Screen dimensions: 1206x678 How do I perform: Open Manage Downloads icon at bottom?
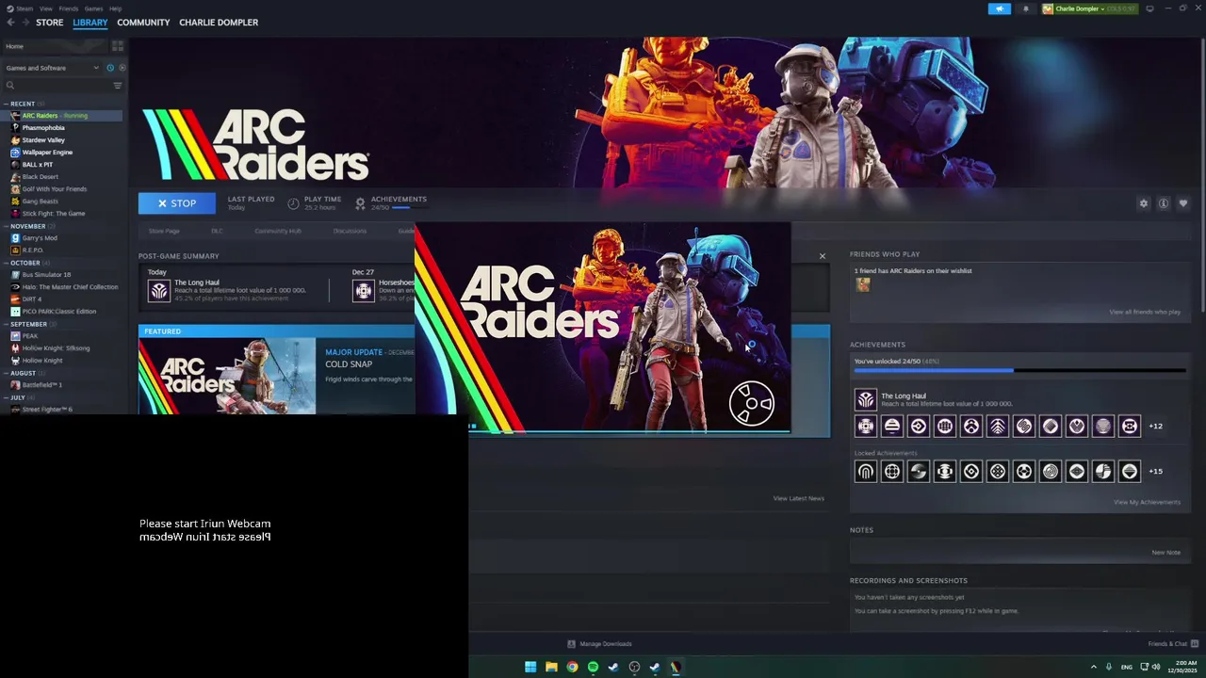click(571, 644)
